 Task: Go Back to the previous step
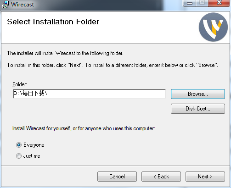coord(161,177)
